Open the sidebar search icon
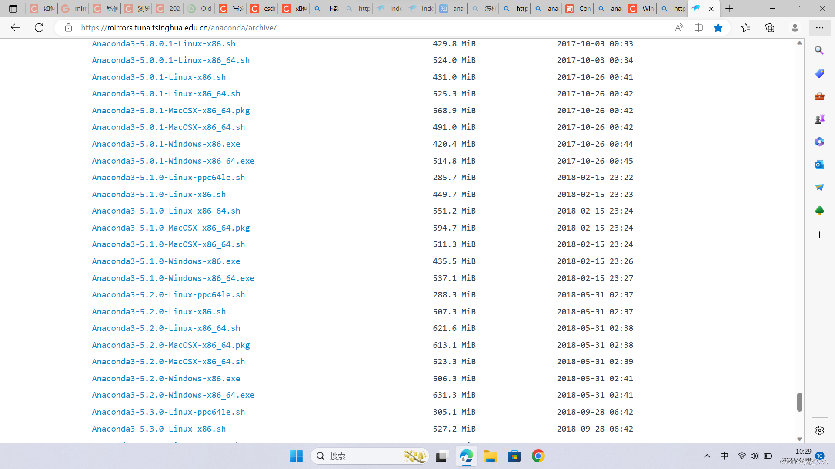Viewport: 835px width, 469px height. (819, 50)
